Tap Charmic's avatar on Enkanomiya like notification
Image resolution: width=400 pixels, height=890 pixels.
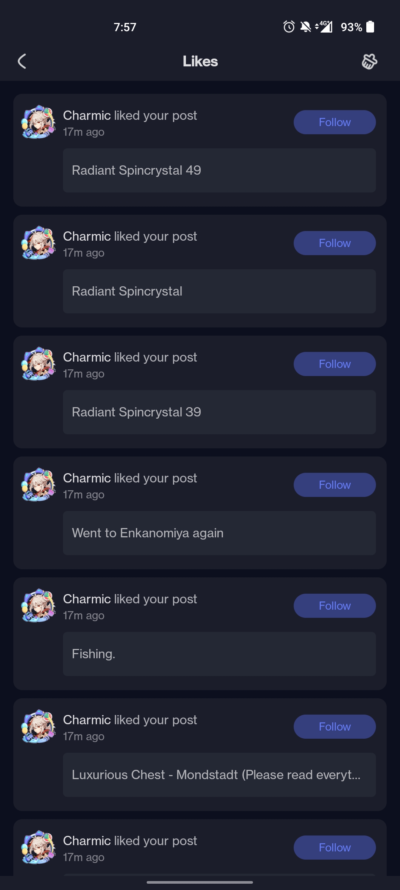[x=39, y=485]
